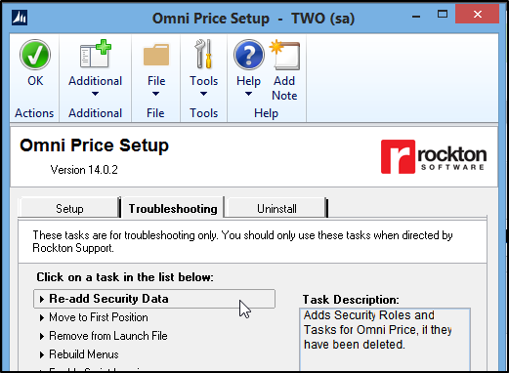This screenshot has width=509, height=373.
Task: Select the Rebuild Menus task
Action: pyautogui.click(x=84, y=354)
